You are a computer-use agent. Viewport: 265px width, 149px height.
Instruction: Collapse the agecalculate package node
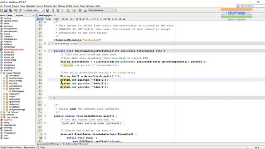pos(4,89)
